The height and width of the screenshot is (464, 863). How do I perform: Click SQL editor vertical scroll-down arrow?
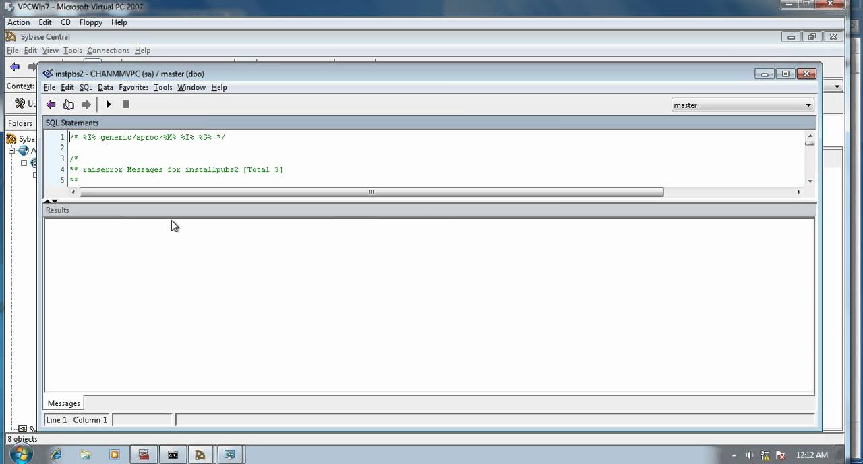810,181
